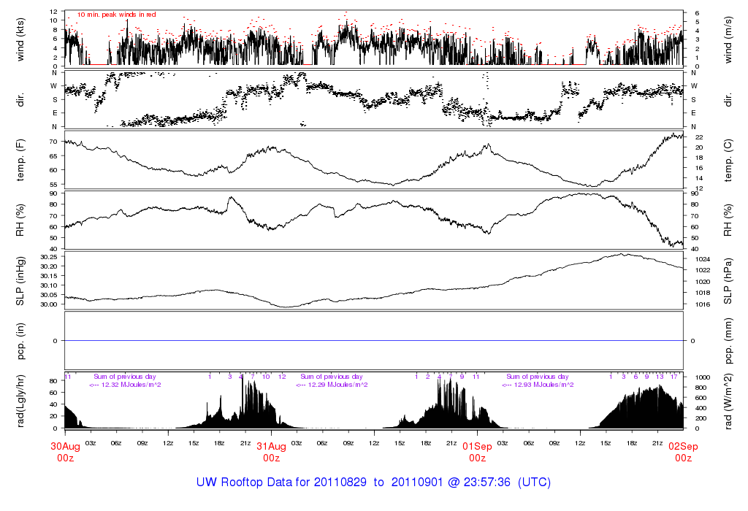Click the blue zero precipitation line
The image size is (748, 511).
coord(374,341)
